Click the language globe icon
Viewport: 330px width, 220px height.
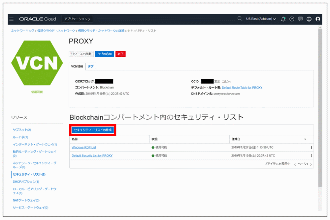[309, 19]
